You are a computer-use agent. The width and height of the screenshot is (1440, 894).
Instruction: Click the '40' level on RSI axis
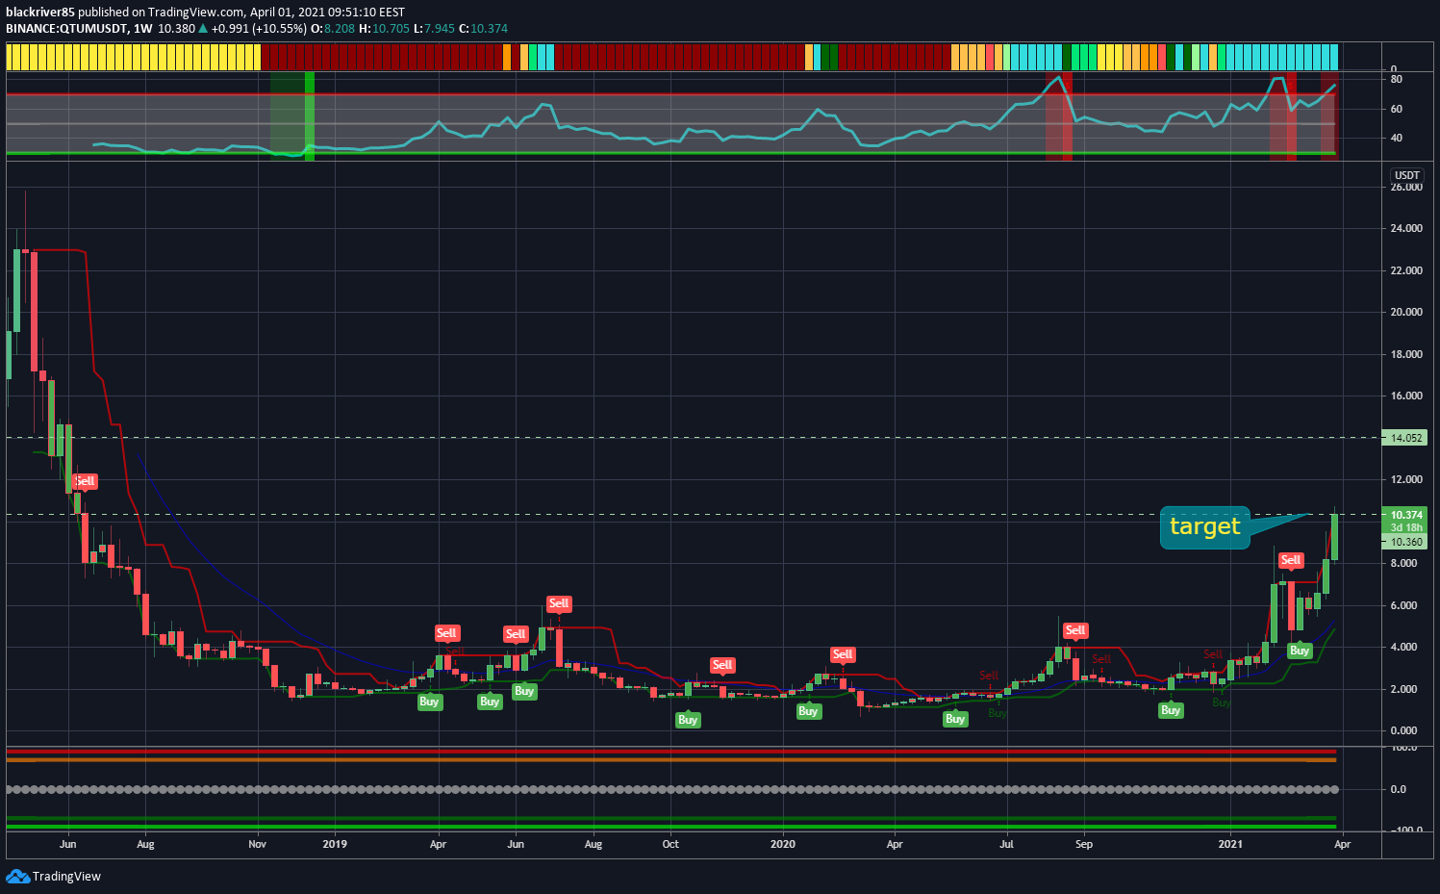(x=1397, y=139)
